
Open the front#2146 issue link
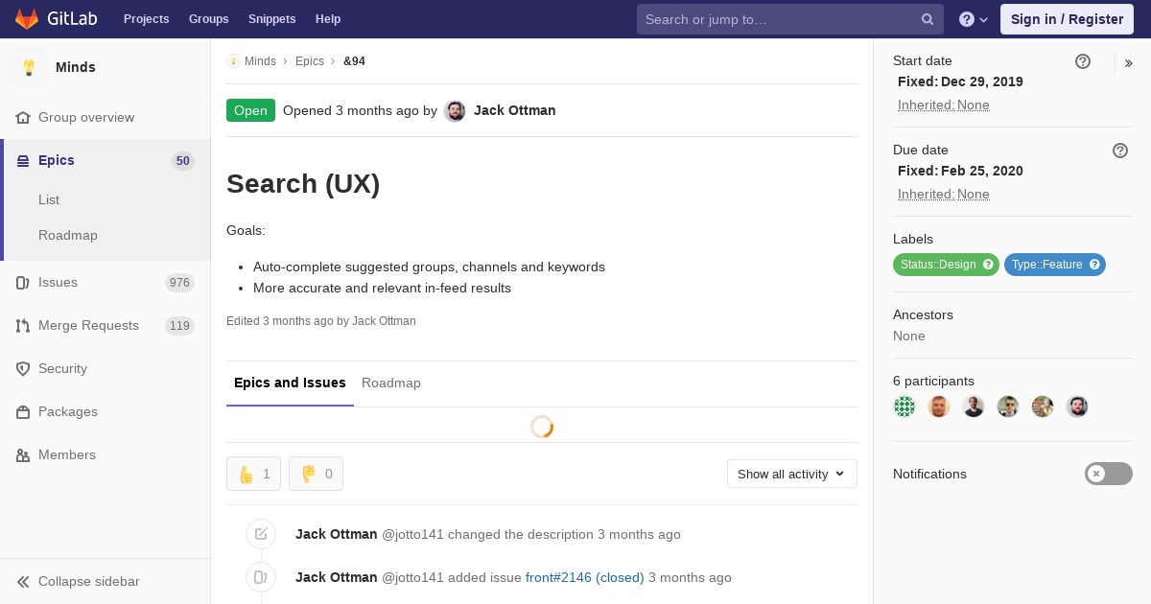click(x=584, y=577)
